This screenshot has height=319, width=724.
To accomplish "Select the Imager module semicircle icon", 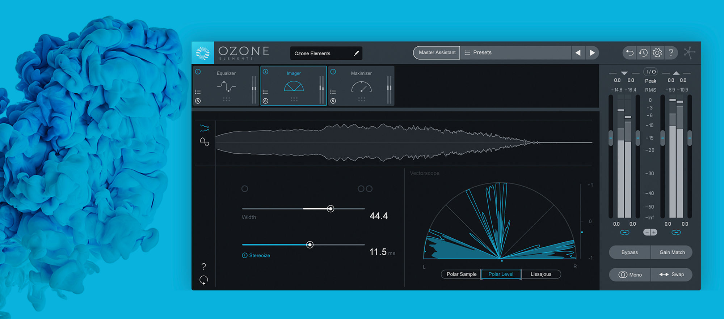I will pos(294,86).
